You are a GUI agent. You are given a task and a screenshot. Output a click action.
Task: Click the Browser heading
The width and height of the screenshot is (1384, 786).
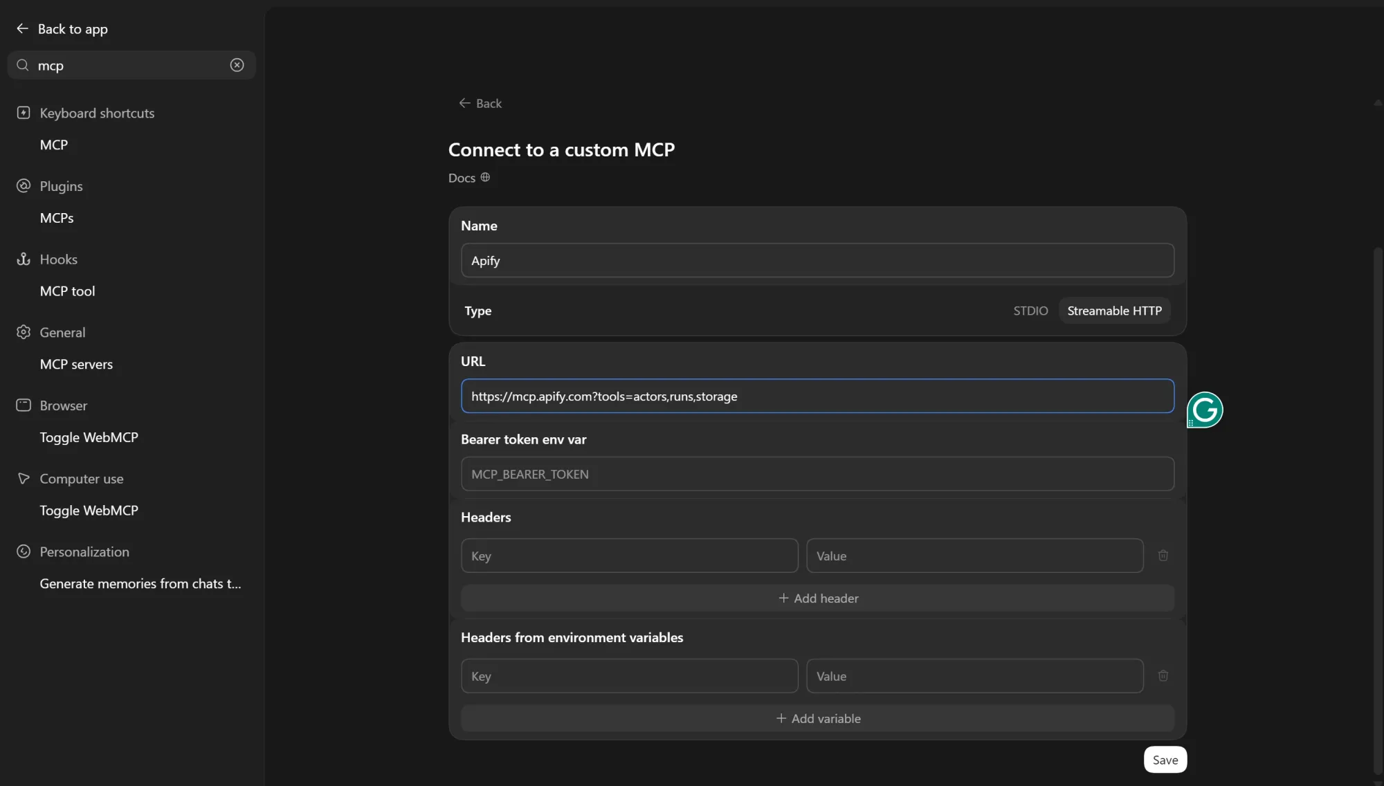(x=63, y=405)
